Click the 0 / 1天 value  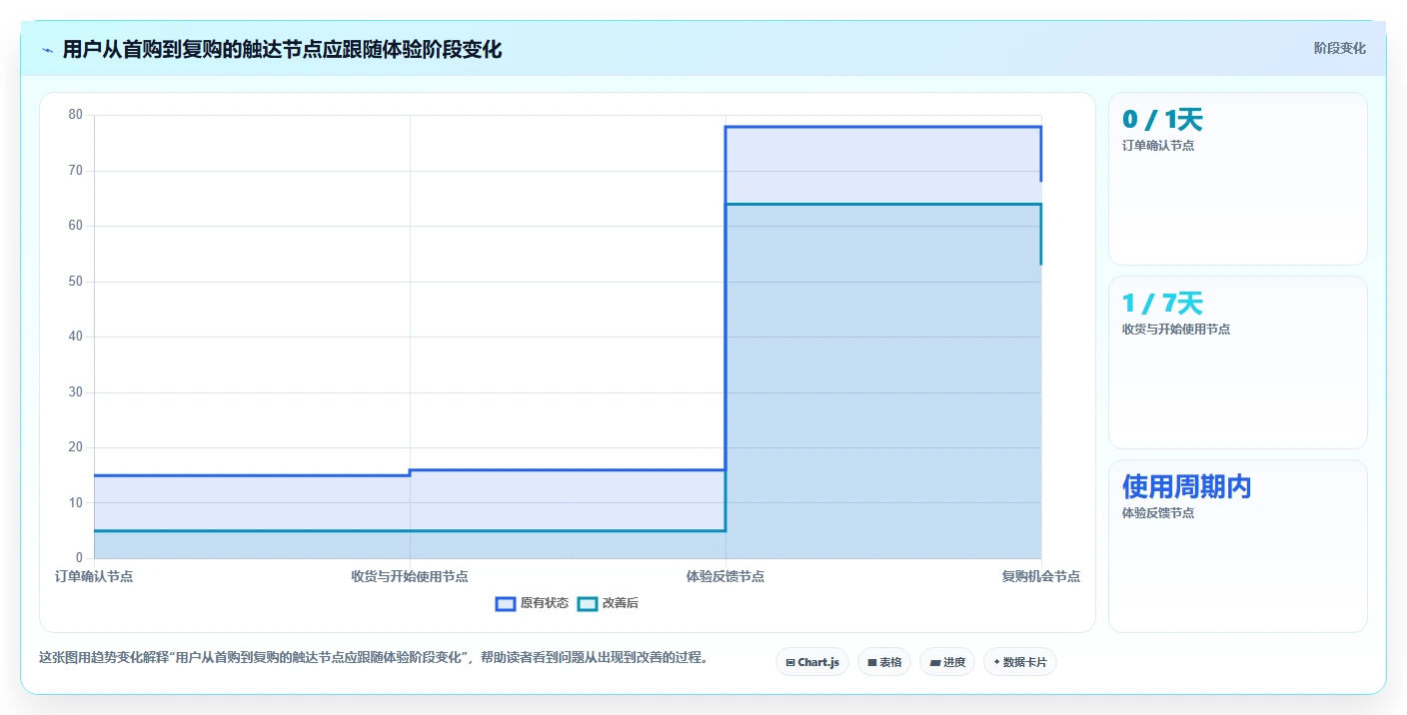tap(1162, 120)
